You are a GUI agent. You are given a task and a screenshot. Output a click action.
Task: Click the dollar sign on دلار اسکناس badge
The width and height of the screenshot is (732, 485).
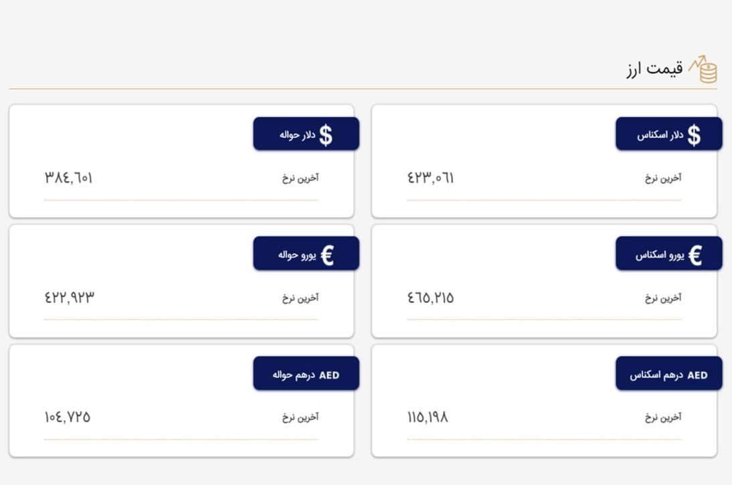tap(694, 135)
